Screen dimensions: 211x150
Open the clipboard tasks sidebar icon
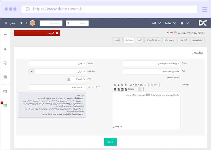5,77
